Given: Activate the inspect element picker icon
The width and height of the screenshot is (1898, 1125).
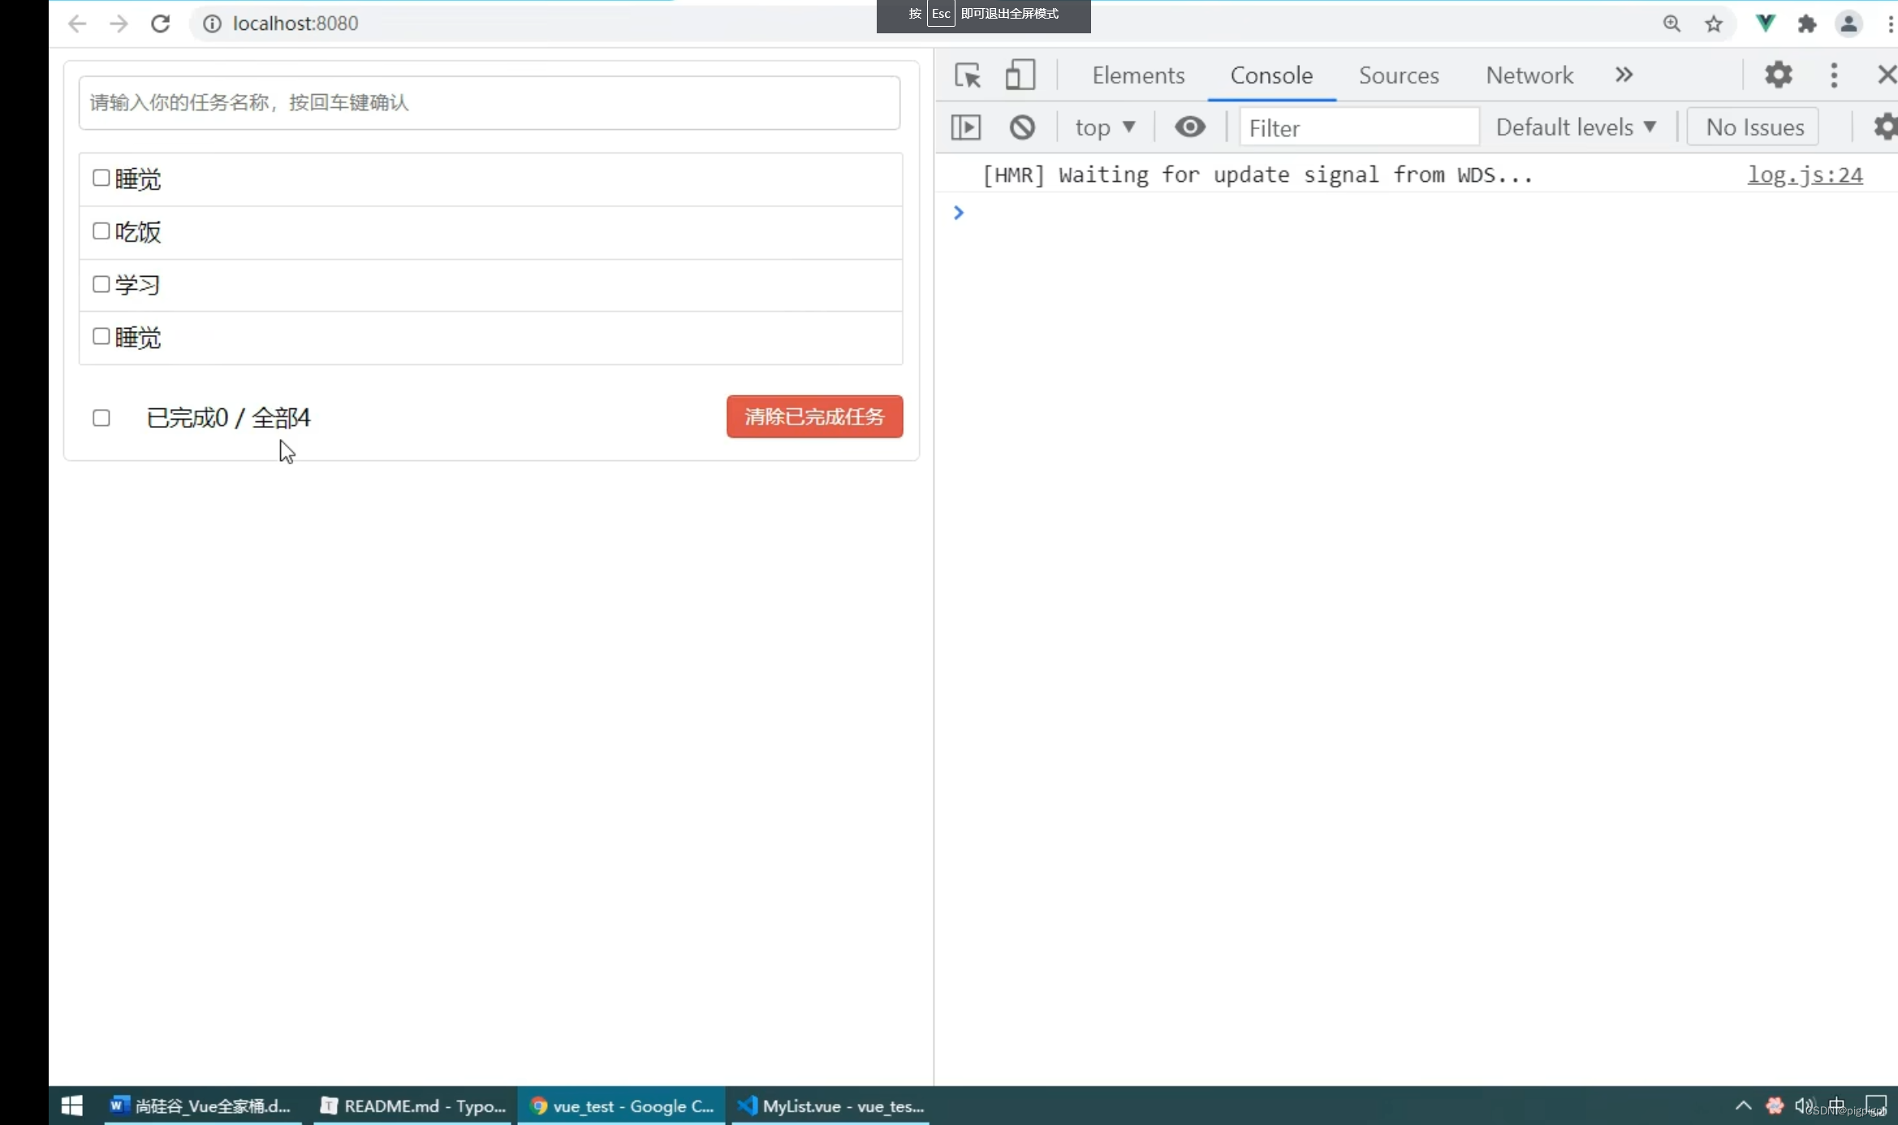Looking at the screenshot, I should [968, 75].
